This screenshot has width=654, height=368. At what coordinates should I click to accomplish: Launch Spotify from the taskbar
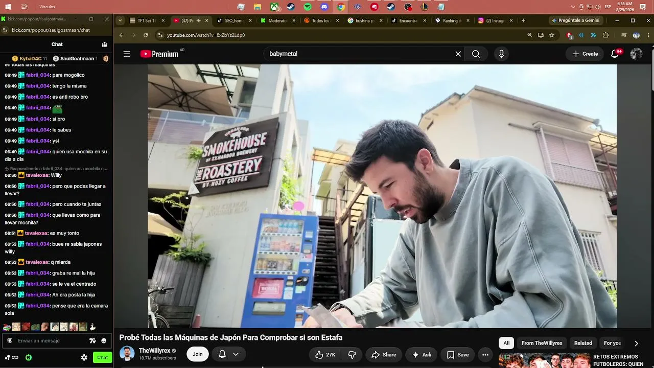(x=308, y=7)
